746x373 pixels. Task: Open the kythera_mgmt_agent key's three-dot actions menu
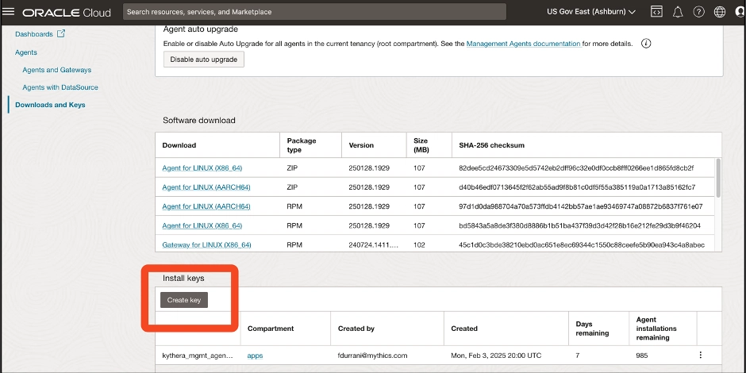click(x=700, y=355)
